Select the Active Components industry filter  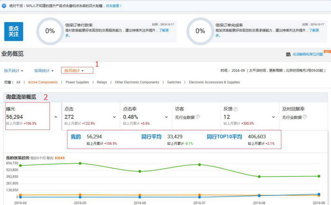tap(43, 82)
